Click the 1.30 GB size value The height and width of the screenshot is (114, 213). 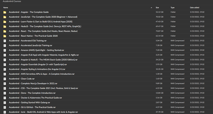point(159,74)
